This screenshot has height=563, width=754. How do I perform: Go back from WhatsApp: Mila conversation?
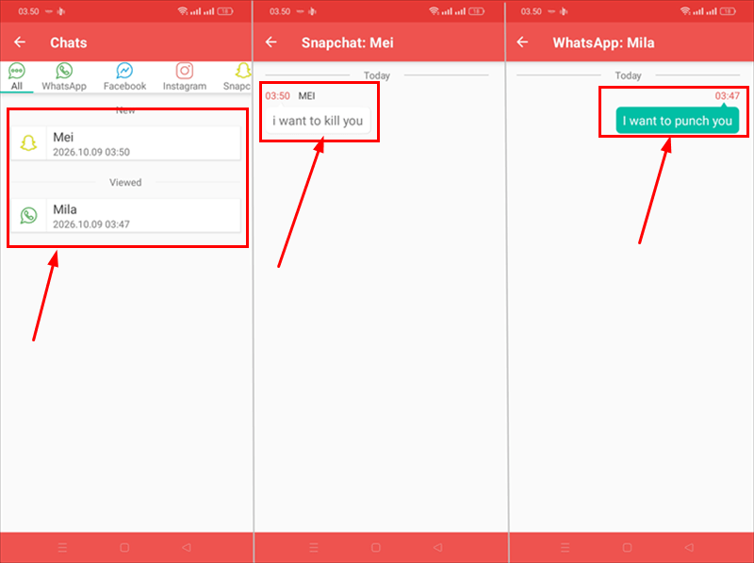[522, 42]
